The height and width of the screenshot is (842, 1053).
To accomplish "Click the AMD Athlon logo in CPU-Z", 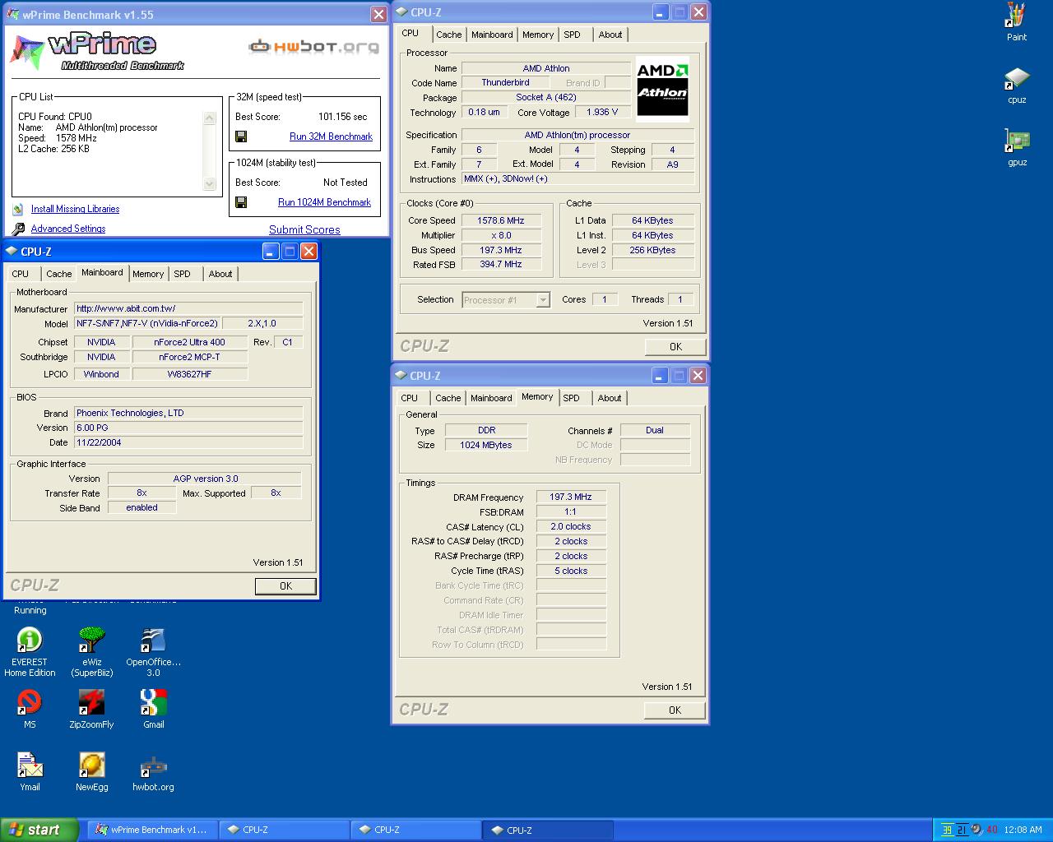I will click(x=662, y=90).
